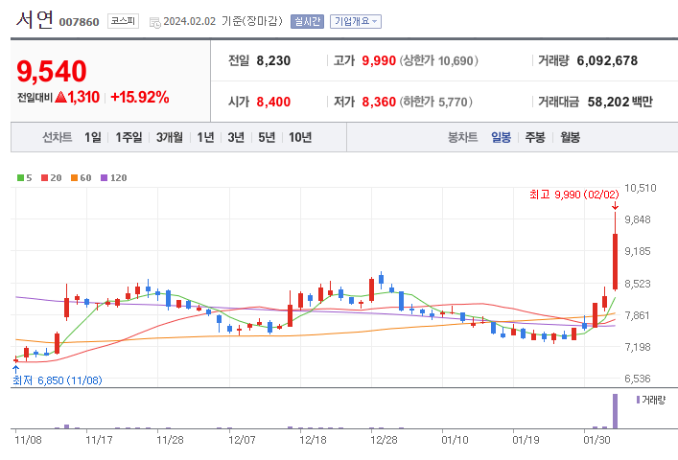678x460 pixels.
Task: Click the orange 60-day moving average legend
Action: 82,177
